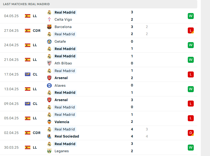Image resolution: width=210 pixels, height=156 pixels.
Task: Select the Last Matches: Real Madrid header
Action: point(26,4)
